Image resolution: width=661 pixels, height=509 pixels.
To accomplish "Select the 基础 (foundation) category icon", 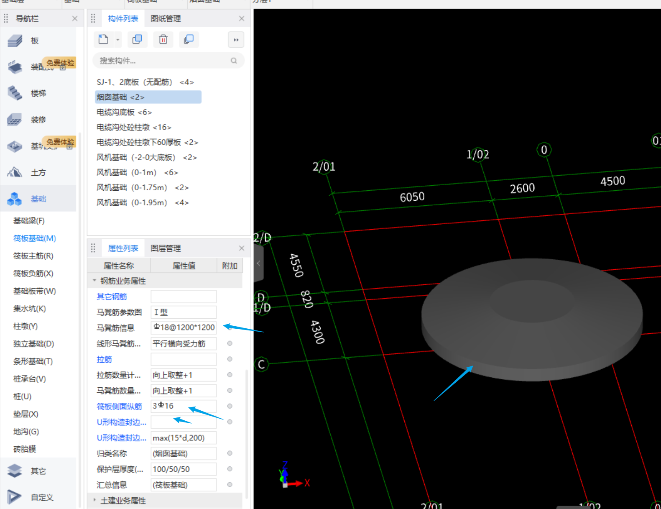I will (15, 199).
